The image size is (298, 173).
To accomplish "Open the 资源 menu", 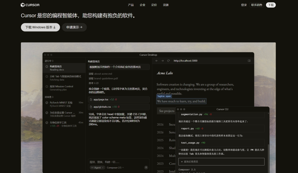I will pyautogui.click(x=166, y=5).
